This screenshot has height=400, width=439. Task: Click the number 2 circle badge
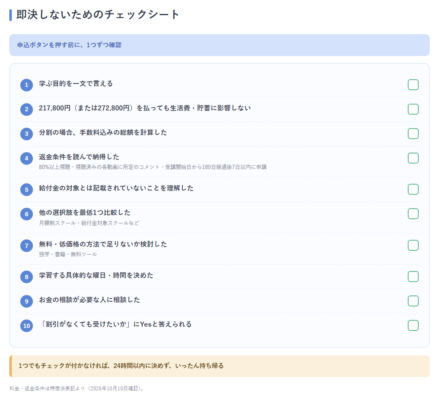point(27,109)
